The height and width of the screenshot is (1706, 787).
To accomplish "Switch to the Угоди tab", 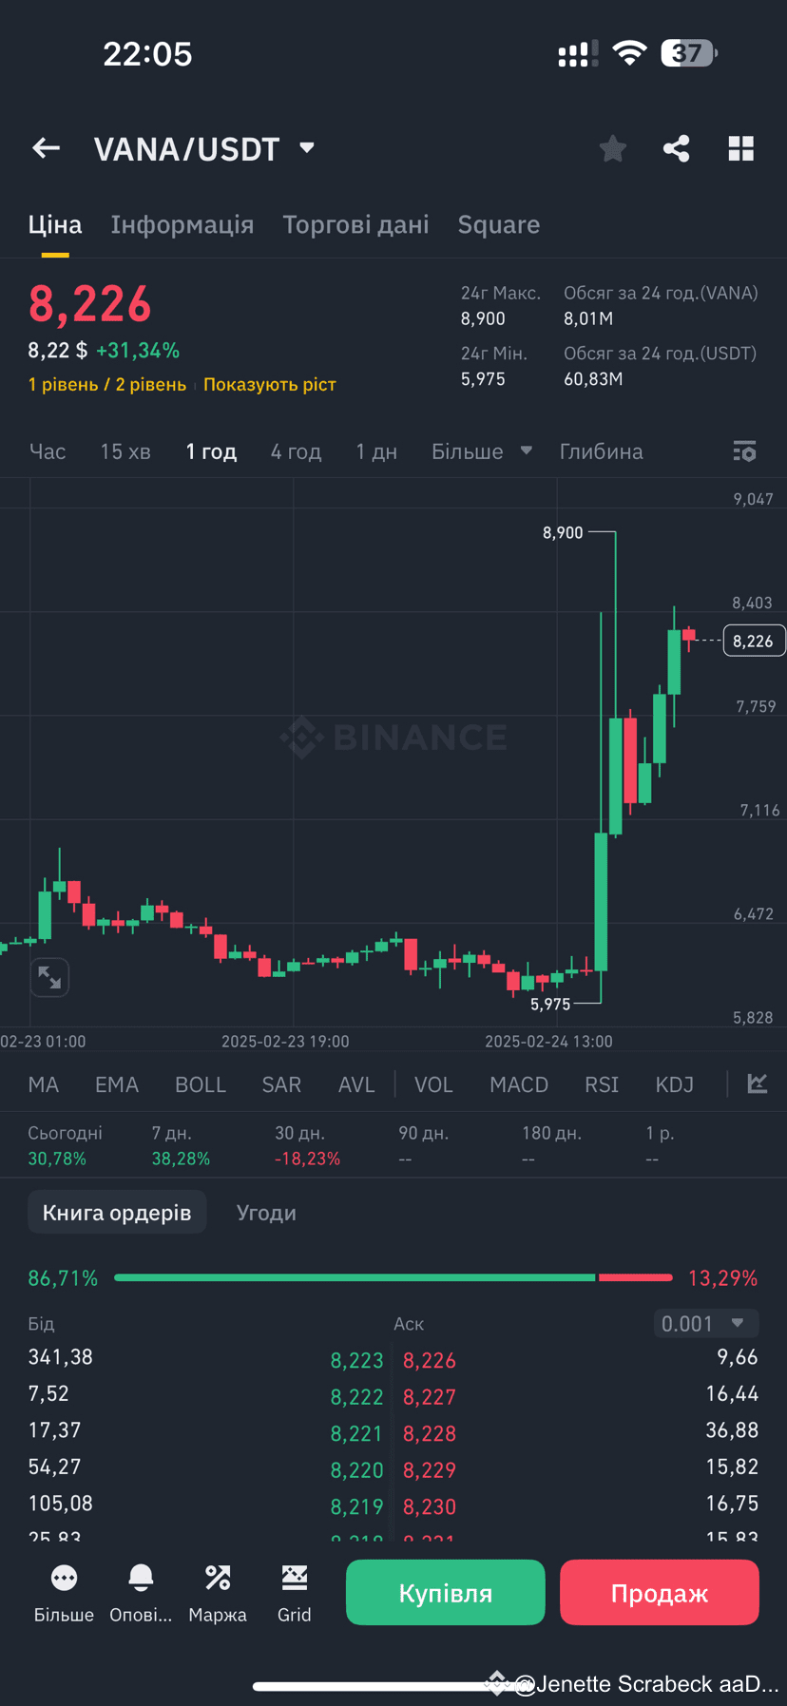I will pos(266,1213).
